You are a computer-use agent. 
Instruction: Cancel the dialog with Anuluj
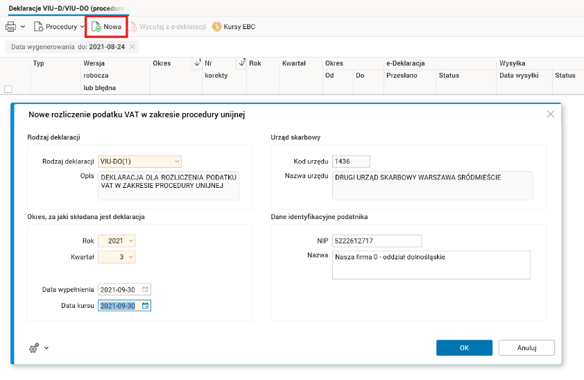[526, 347]
